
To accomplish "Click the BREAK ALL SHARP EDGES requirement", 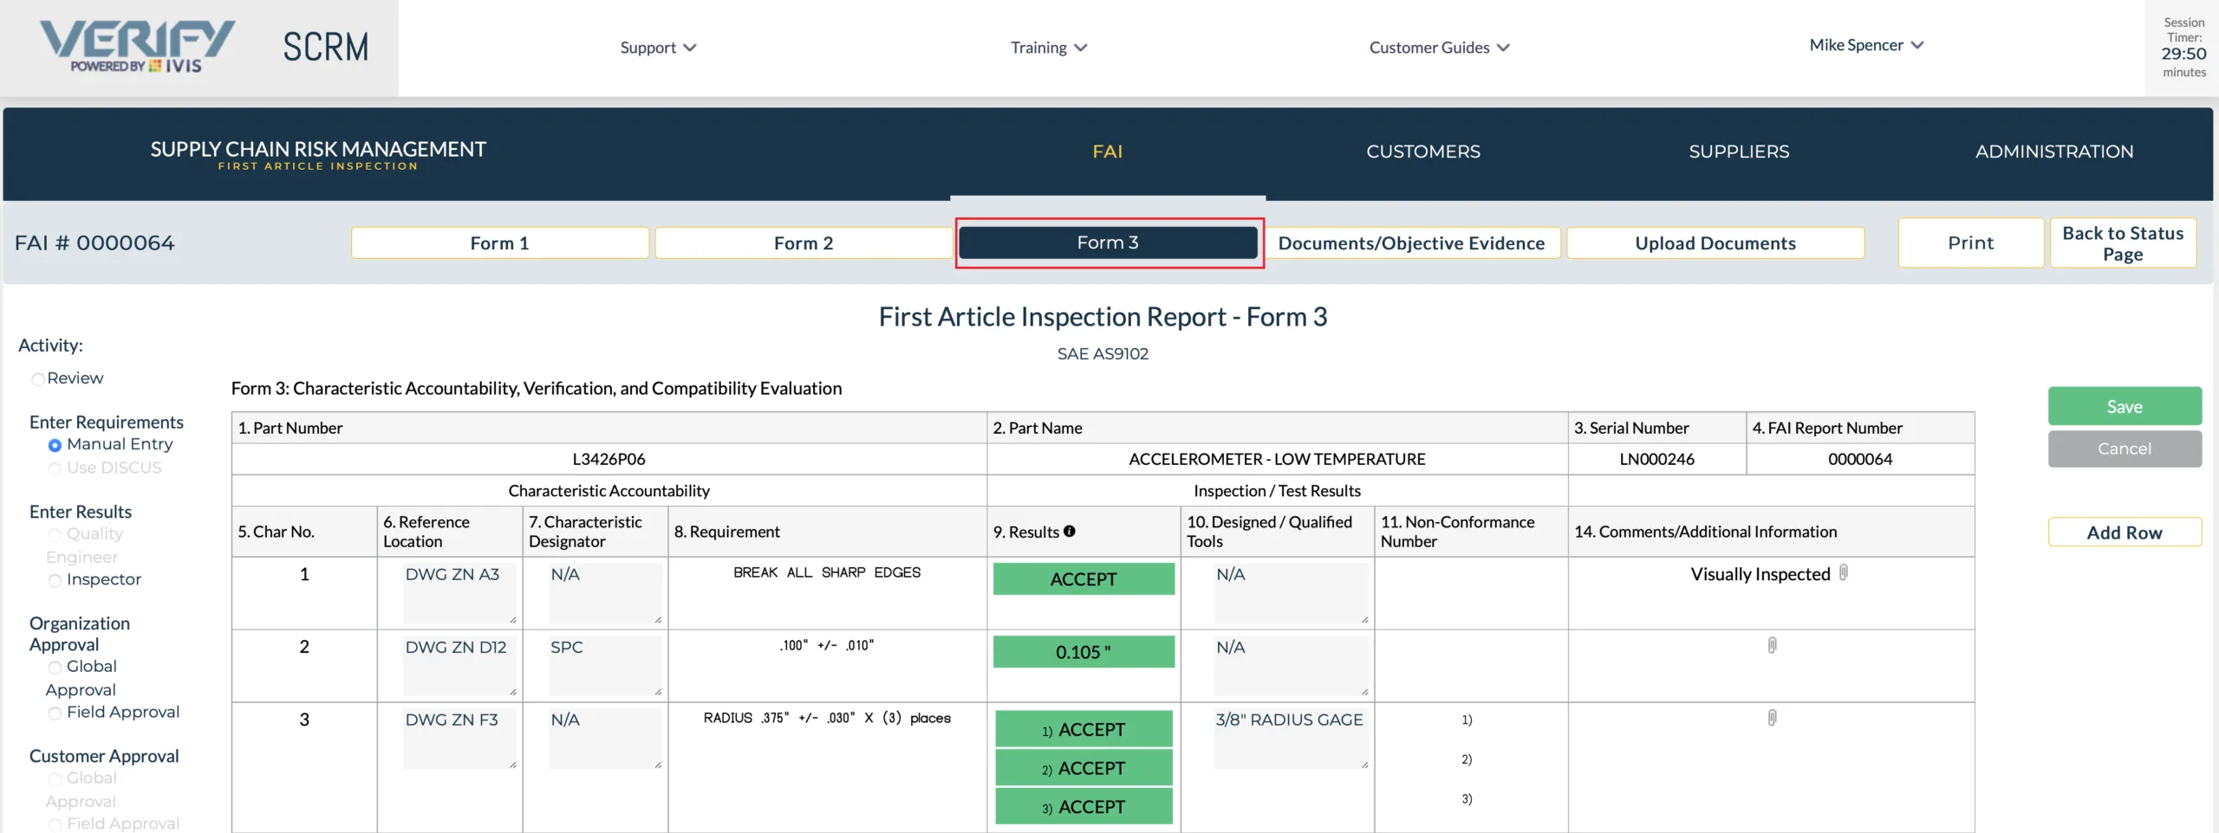I will [x=827, y=572].
